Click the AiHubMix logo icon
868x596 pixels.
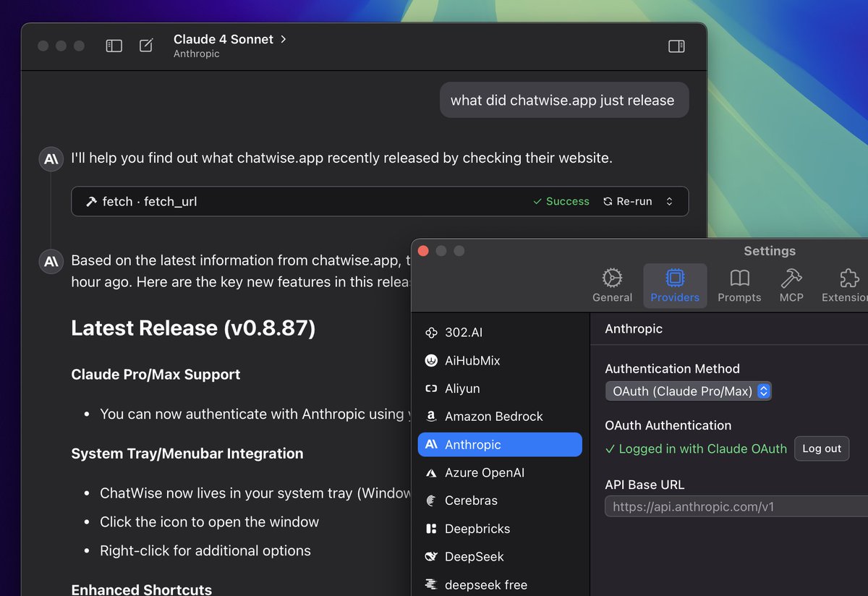(431, 360)
